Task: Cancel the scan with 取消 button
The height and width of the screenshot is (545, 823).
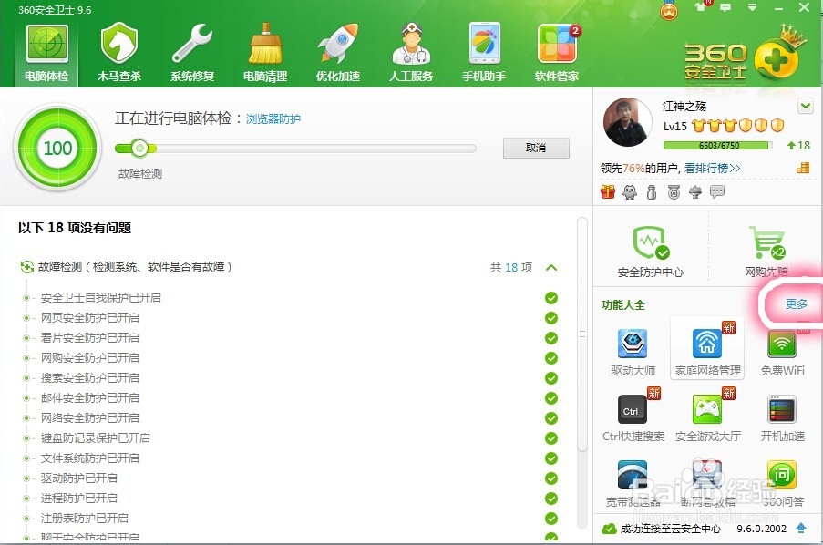Action: tap(536, 148)
